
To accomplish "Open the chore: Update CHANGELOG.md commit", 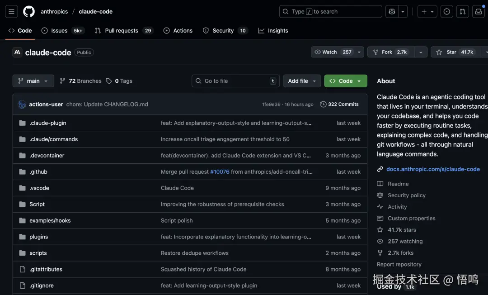I will 107,105.
